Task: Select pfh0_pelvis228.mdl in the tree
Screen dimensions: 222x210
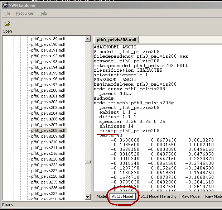Action: click(48, 176)
